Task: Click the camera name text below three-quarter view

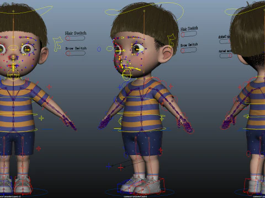Action: click(135, 196)
